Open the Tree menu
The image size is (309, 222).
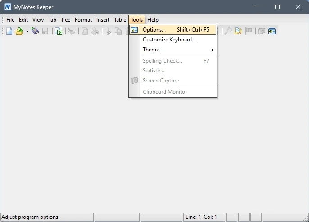[65, 20]
